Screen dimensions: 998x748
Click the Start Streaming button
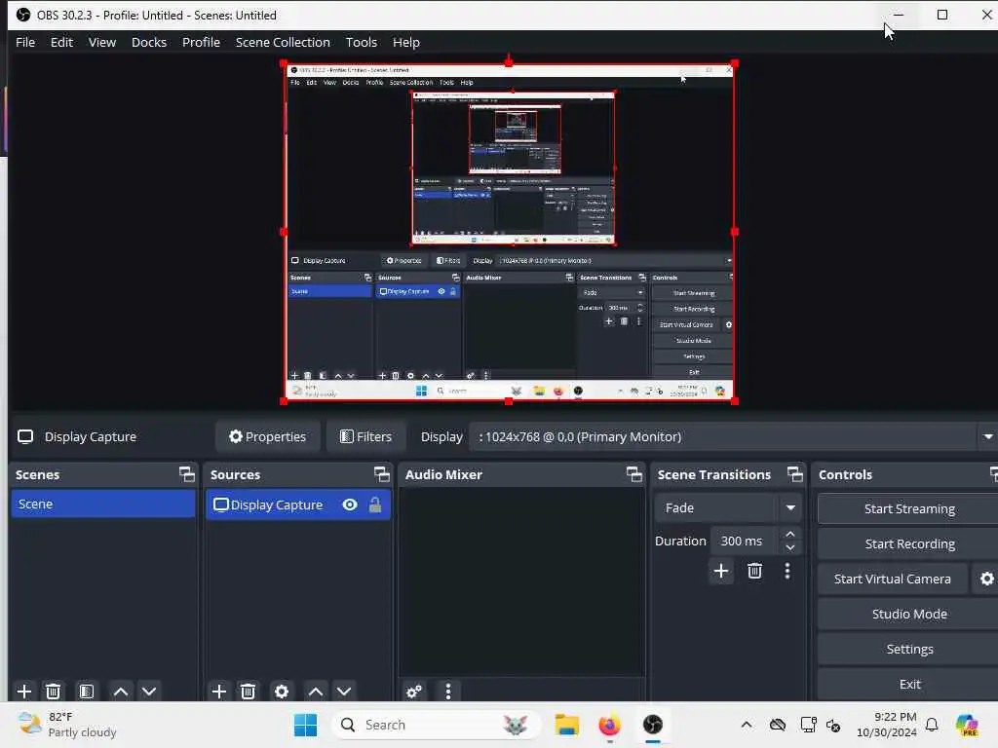[909, 508]
